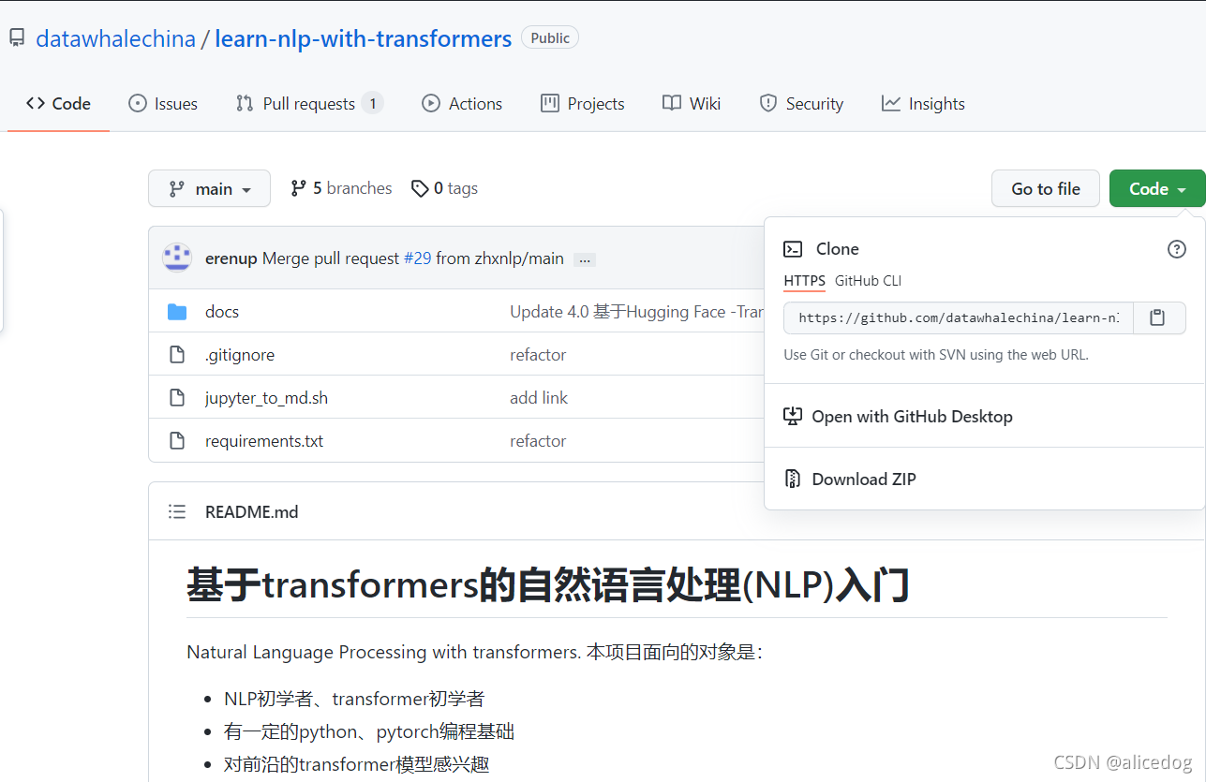Click the Pull requests merge icon

click(x=245, y=104)
